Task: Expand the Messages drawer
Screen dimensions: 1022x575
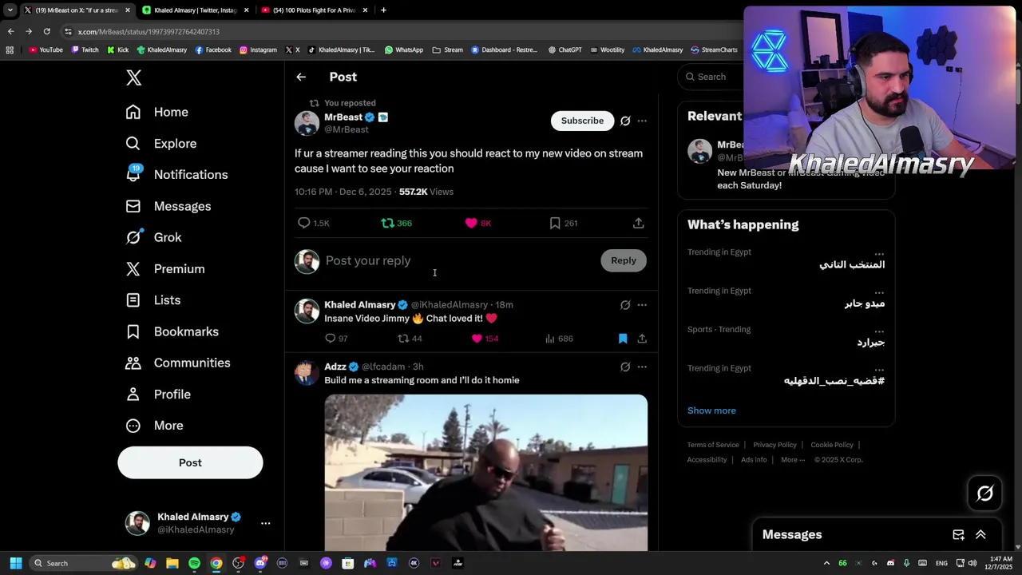Action: point(980,535)
